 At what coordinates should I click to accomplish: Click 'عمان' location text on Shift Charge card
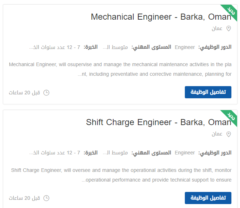click(217, 134)
